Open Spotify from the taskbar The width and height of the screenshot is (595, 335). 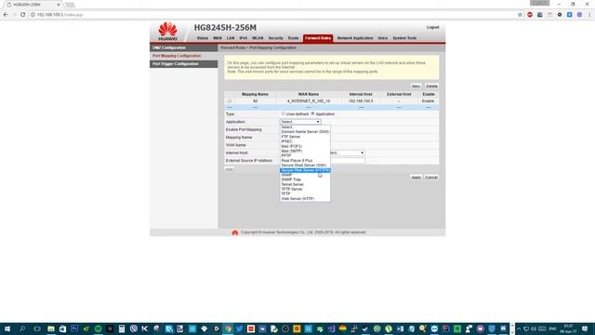[x=98, y=328]
